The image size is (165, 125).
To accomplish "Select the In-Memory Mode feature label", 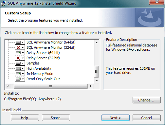I will coord(40,74).
